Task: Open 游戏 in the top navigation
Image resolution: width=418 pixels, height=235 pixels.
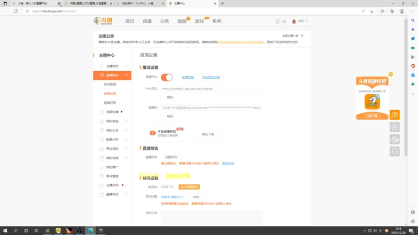Action: click(x=200, y=21)
